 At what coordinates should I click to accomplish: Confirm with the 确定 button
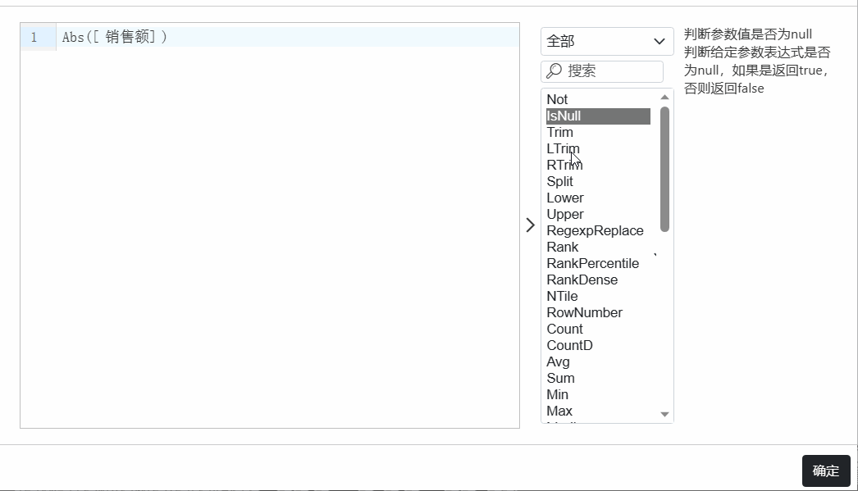(x=826, y=471)
